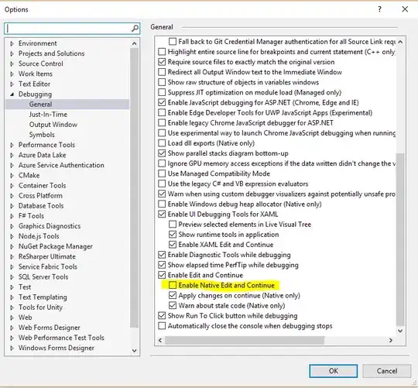Focus the options search input field
Image resolution: width=418 pixels, height=388 pixels.
(x=69, y=28)
